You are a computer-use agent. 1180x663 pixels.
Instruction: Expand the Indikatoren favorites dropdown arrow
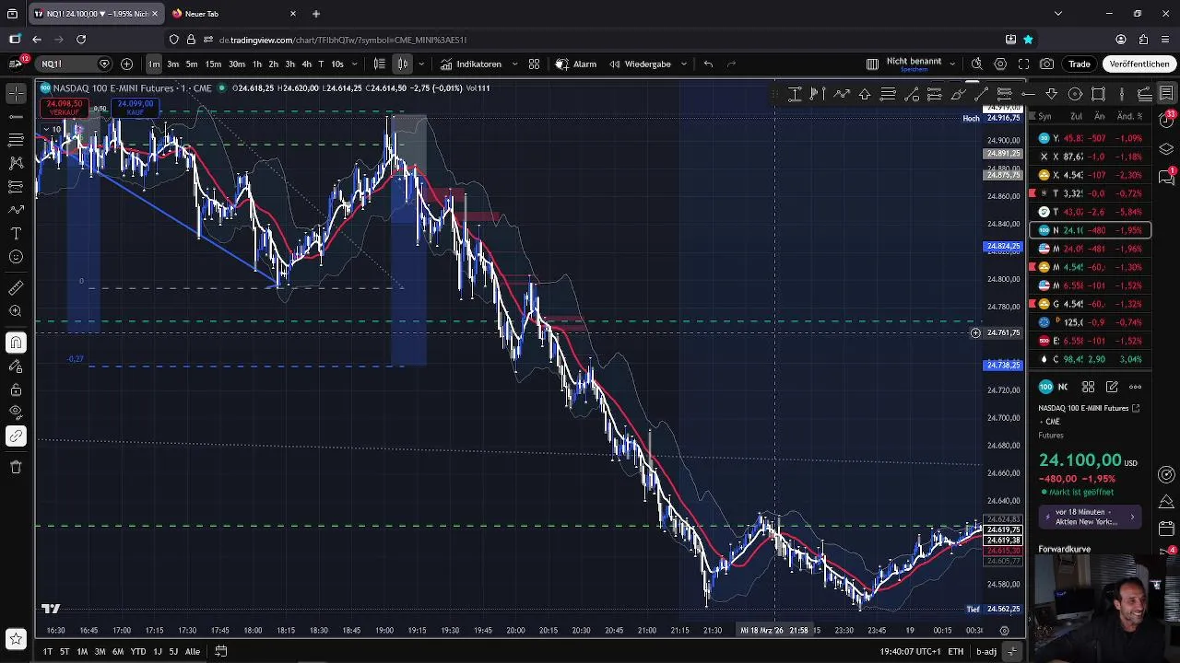513,64
